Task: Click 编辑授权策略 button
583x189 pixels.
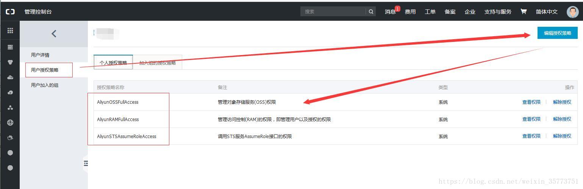Action: click(x=557, y=33)
